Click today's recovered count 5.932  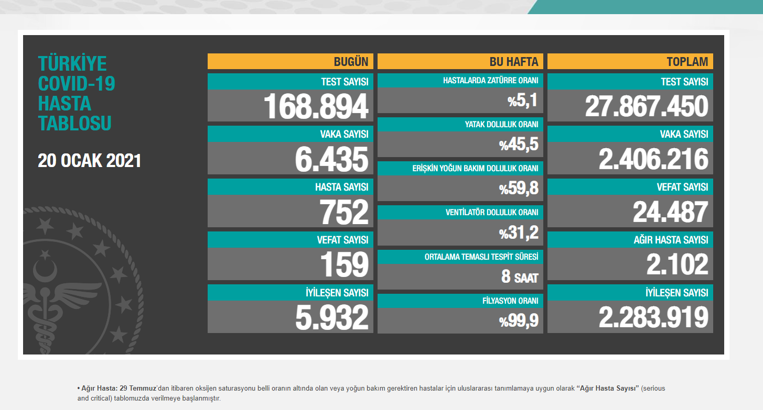[331, 317]
